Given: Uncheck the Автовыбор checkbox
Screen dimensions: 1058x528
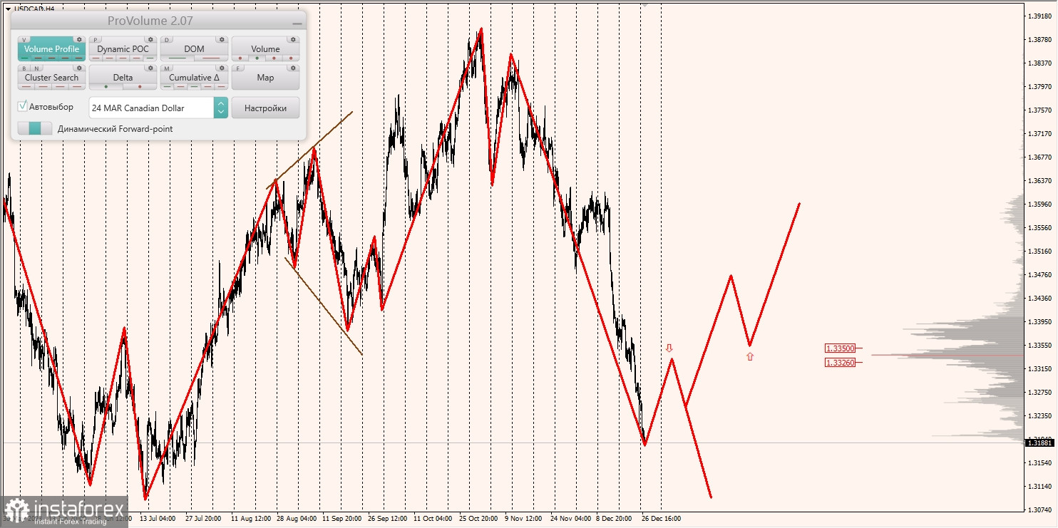Looking at the screenshot, I should (23, 106).
